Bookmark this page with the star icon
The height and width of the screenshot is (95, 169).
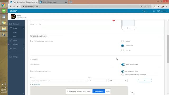(149, 6)
